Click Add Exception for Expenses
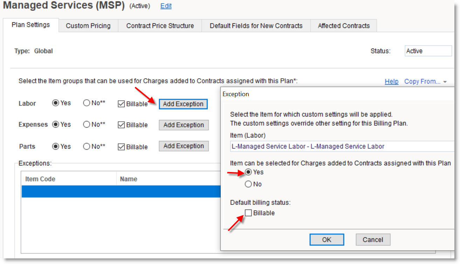Image resolution: width=460 pixels, height=264 pixels. point(184,125)
